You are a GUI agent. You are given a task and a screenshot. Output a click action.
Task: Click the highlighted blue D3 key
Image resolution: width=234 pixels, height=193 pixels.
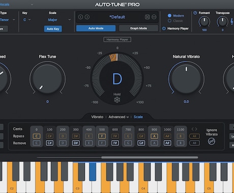point(93,171)
